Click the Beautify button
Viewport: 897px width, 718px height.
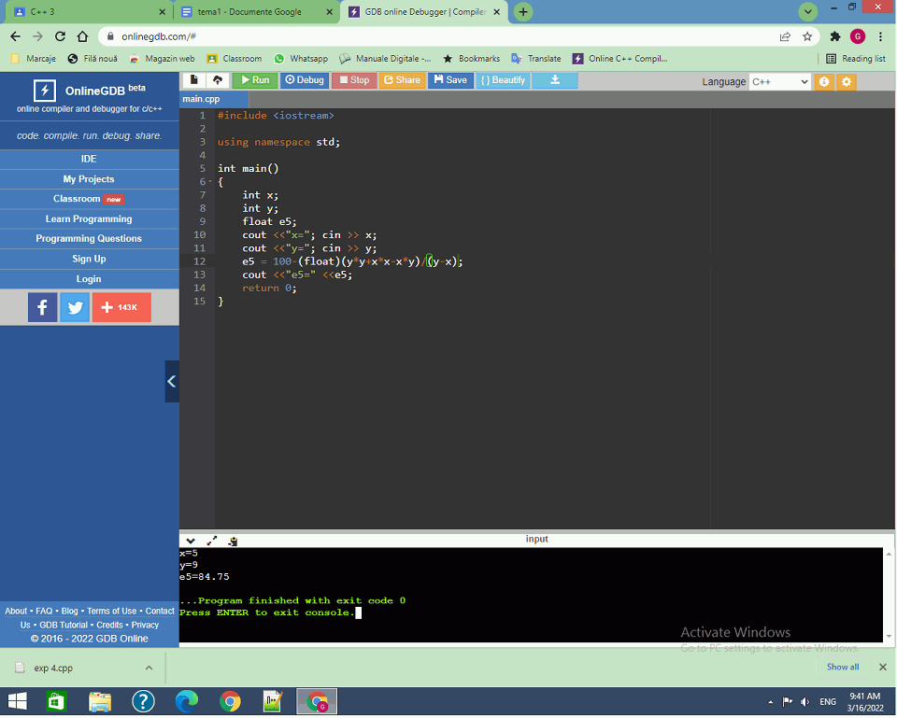(503, 80)
